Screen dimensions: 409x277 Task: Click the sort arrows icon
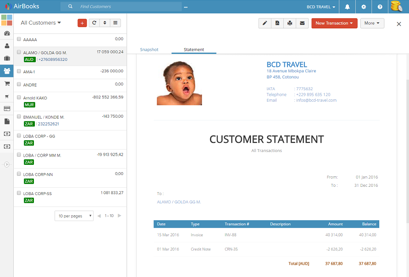[105, 23]
